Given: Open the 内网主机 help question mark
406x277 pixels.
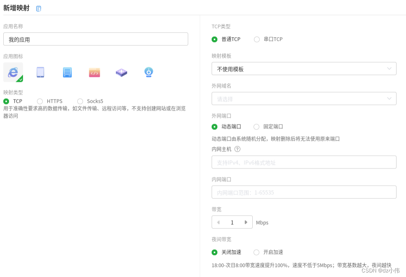Looking at the screenshot, I should (238, 149).
